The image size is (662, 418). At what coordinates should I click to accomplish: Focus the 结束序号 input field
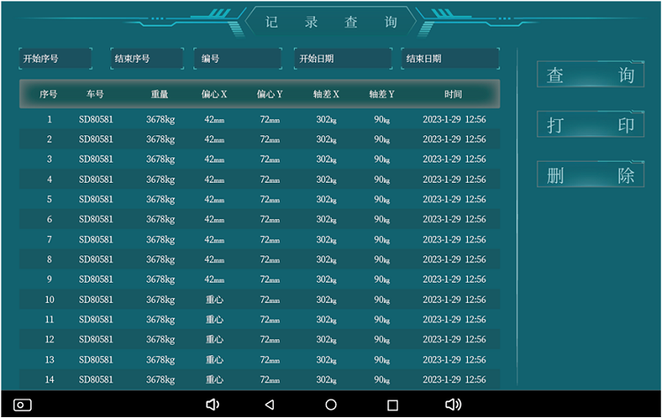(146, 58)
